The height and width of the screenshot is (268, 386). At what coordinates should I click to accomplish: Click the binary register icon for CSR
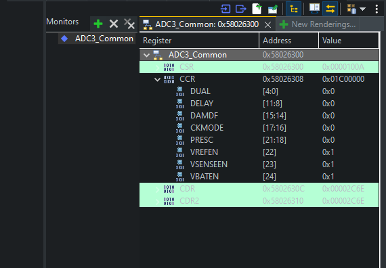(169, 67)
